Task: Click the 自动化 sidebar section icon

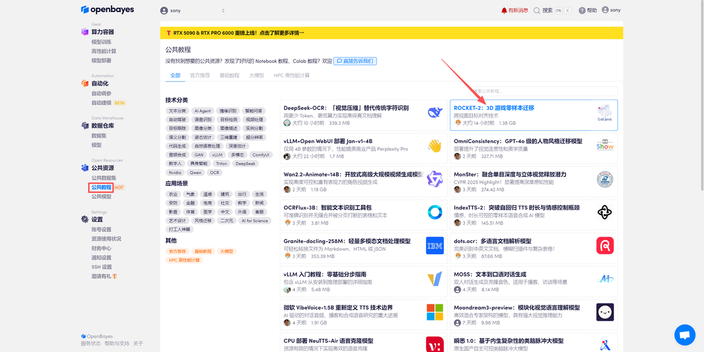Action: [x=85, y=84]
